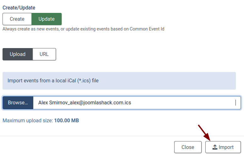
Task: Click the text cursor at the filename field's end
Action: coord(236,102)
